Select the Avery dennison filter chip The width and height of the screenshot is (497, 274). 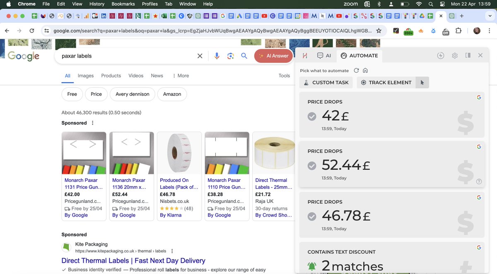pos(133,94)
